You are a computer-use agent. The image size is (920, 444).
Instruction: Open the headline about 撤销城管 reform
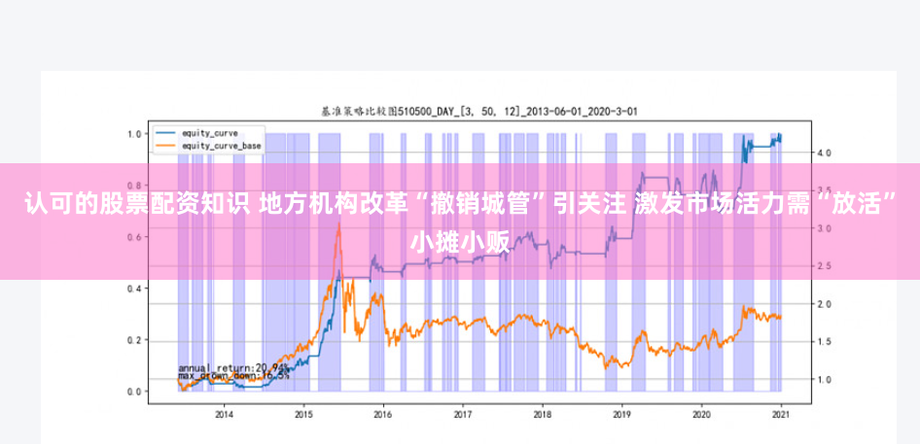click(460, 222)
